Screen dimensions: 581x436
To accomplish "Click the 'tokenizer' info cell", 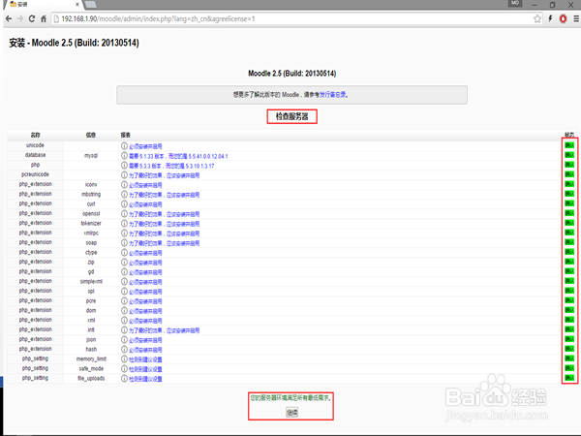I will pos(91,224).
